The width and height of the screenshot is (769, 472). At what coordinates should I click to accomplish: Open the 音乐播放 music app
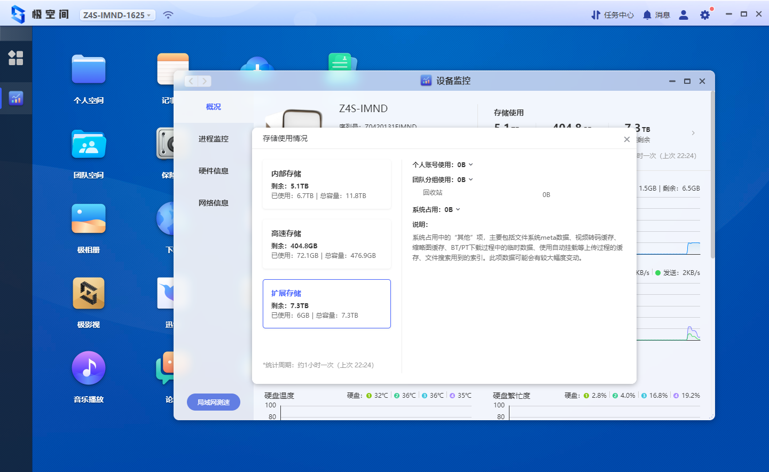point(89,368)
